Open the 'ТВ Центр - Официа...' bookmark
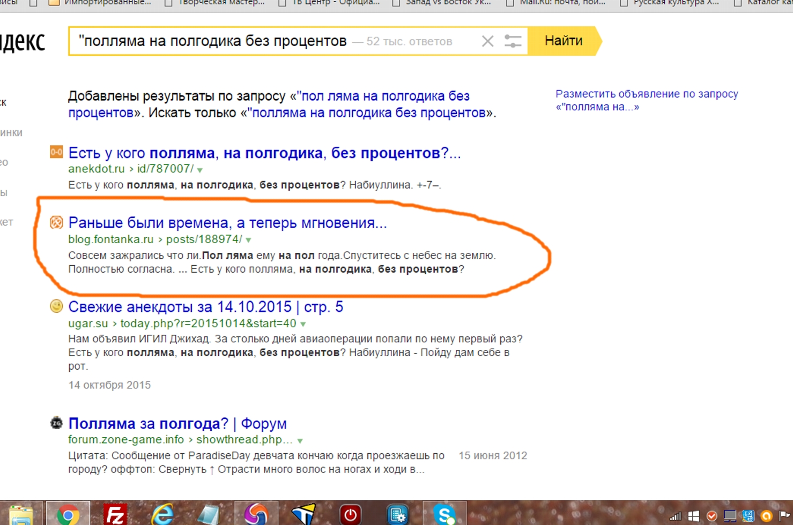Screen dimensions: 793x525 coord(329,3)
